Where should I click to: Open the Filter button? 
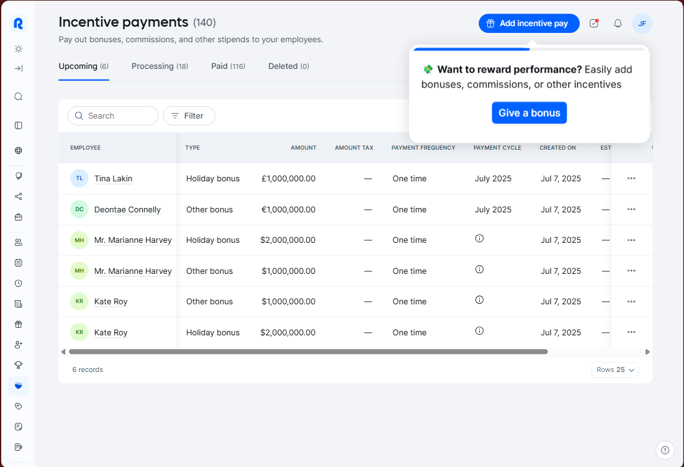coord(189,116)
